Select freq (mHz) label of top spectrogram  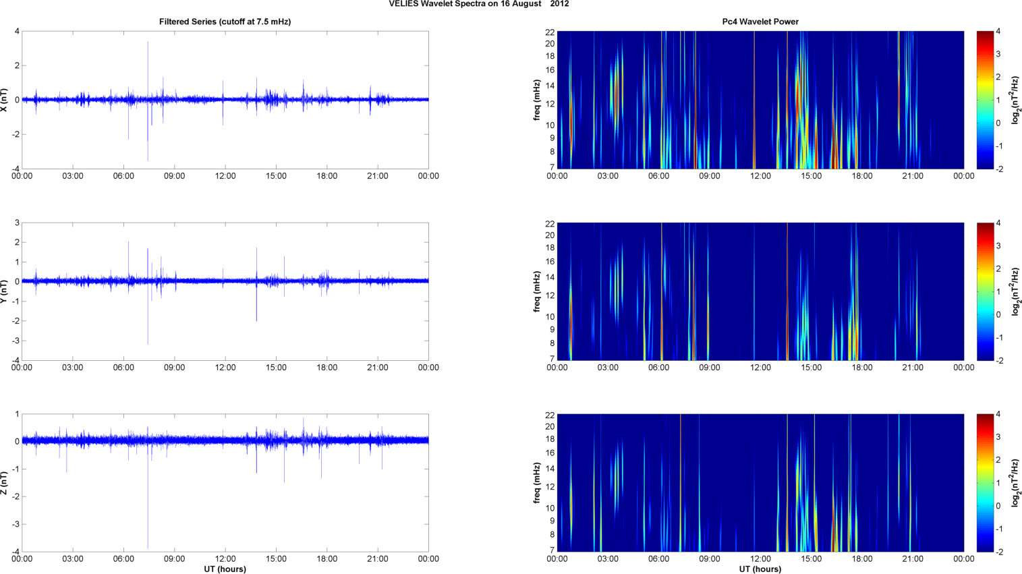coord(537,100)
